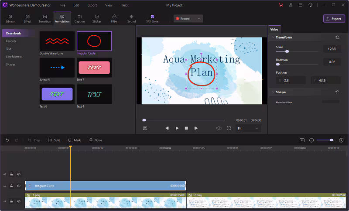The height and width of the screenshot is (211, 349).
Task: Click the Crop button
Action: [34, 140]
